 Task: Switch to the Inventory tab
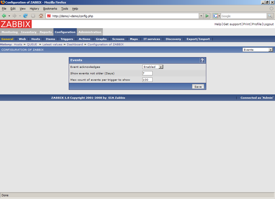pyautogui.click(x=29, y=32)
